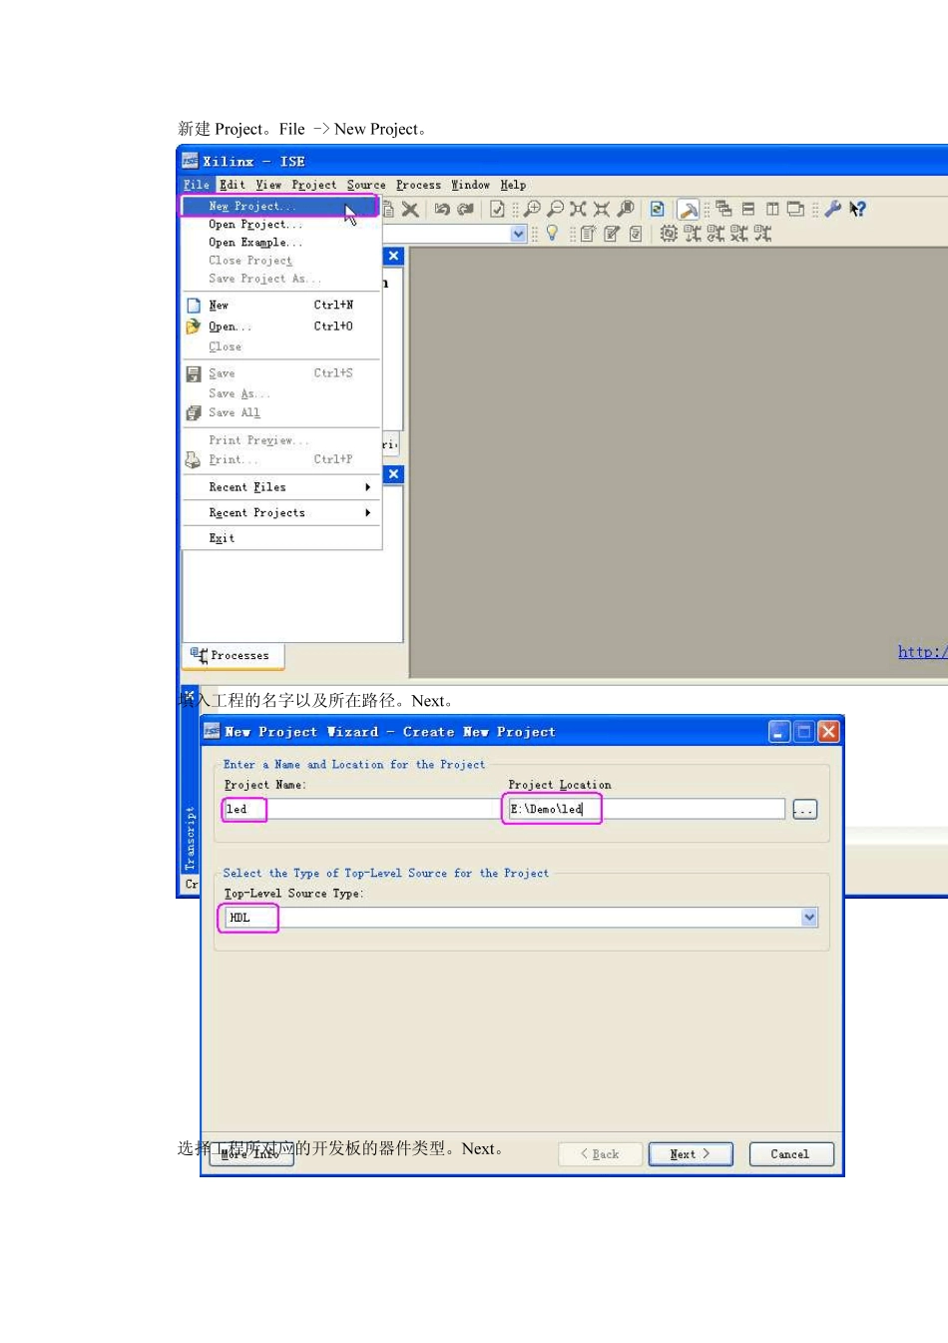Close the upper left Sources panel

(393, 257)
